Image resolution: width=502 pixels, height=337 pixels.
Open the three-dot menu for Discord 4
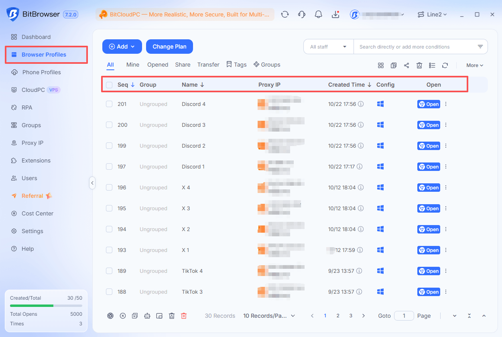point(446,104)
